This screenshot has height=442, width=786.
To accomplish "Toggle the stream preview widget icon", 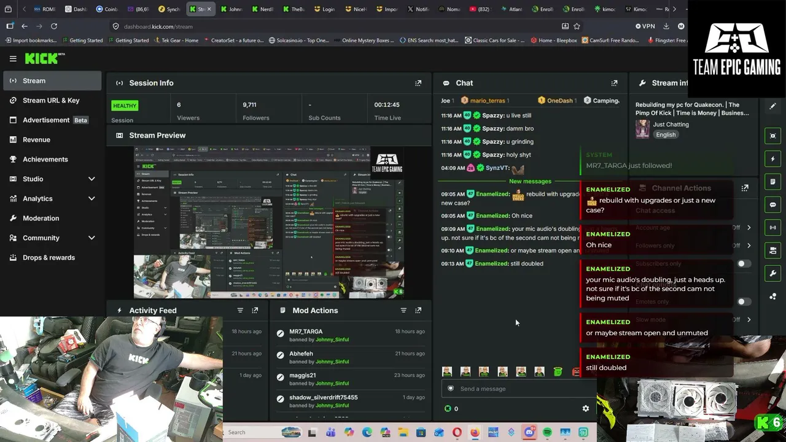I will [x=772, y=136].
